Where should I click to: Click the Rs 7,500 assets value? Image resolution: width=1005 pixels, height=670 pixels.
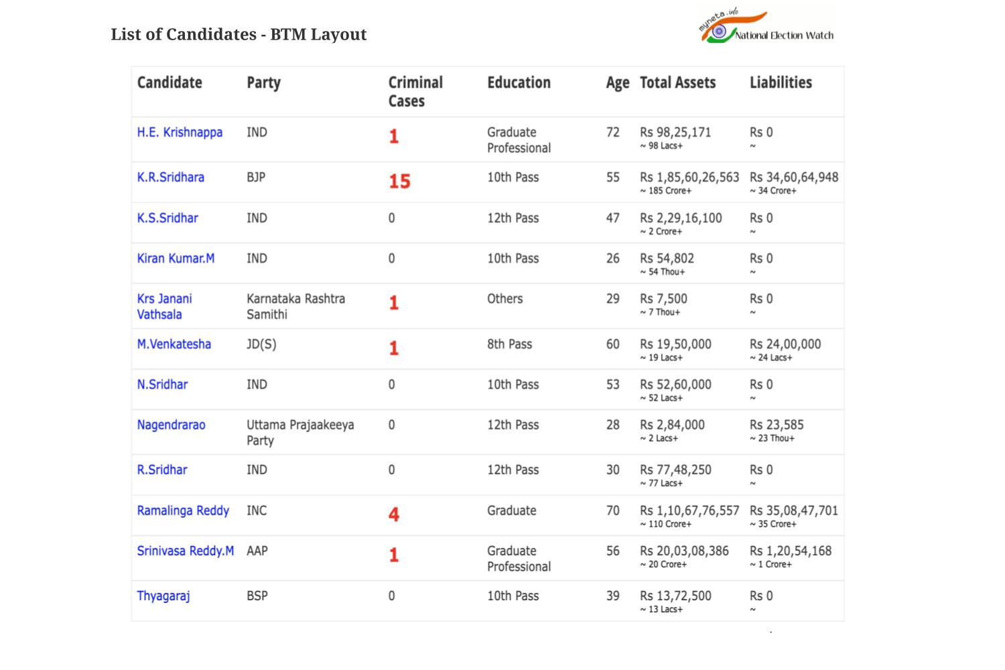tap(663, 299)
